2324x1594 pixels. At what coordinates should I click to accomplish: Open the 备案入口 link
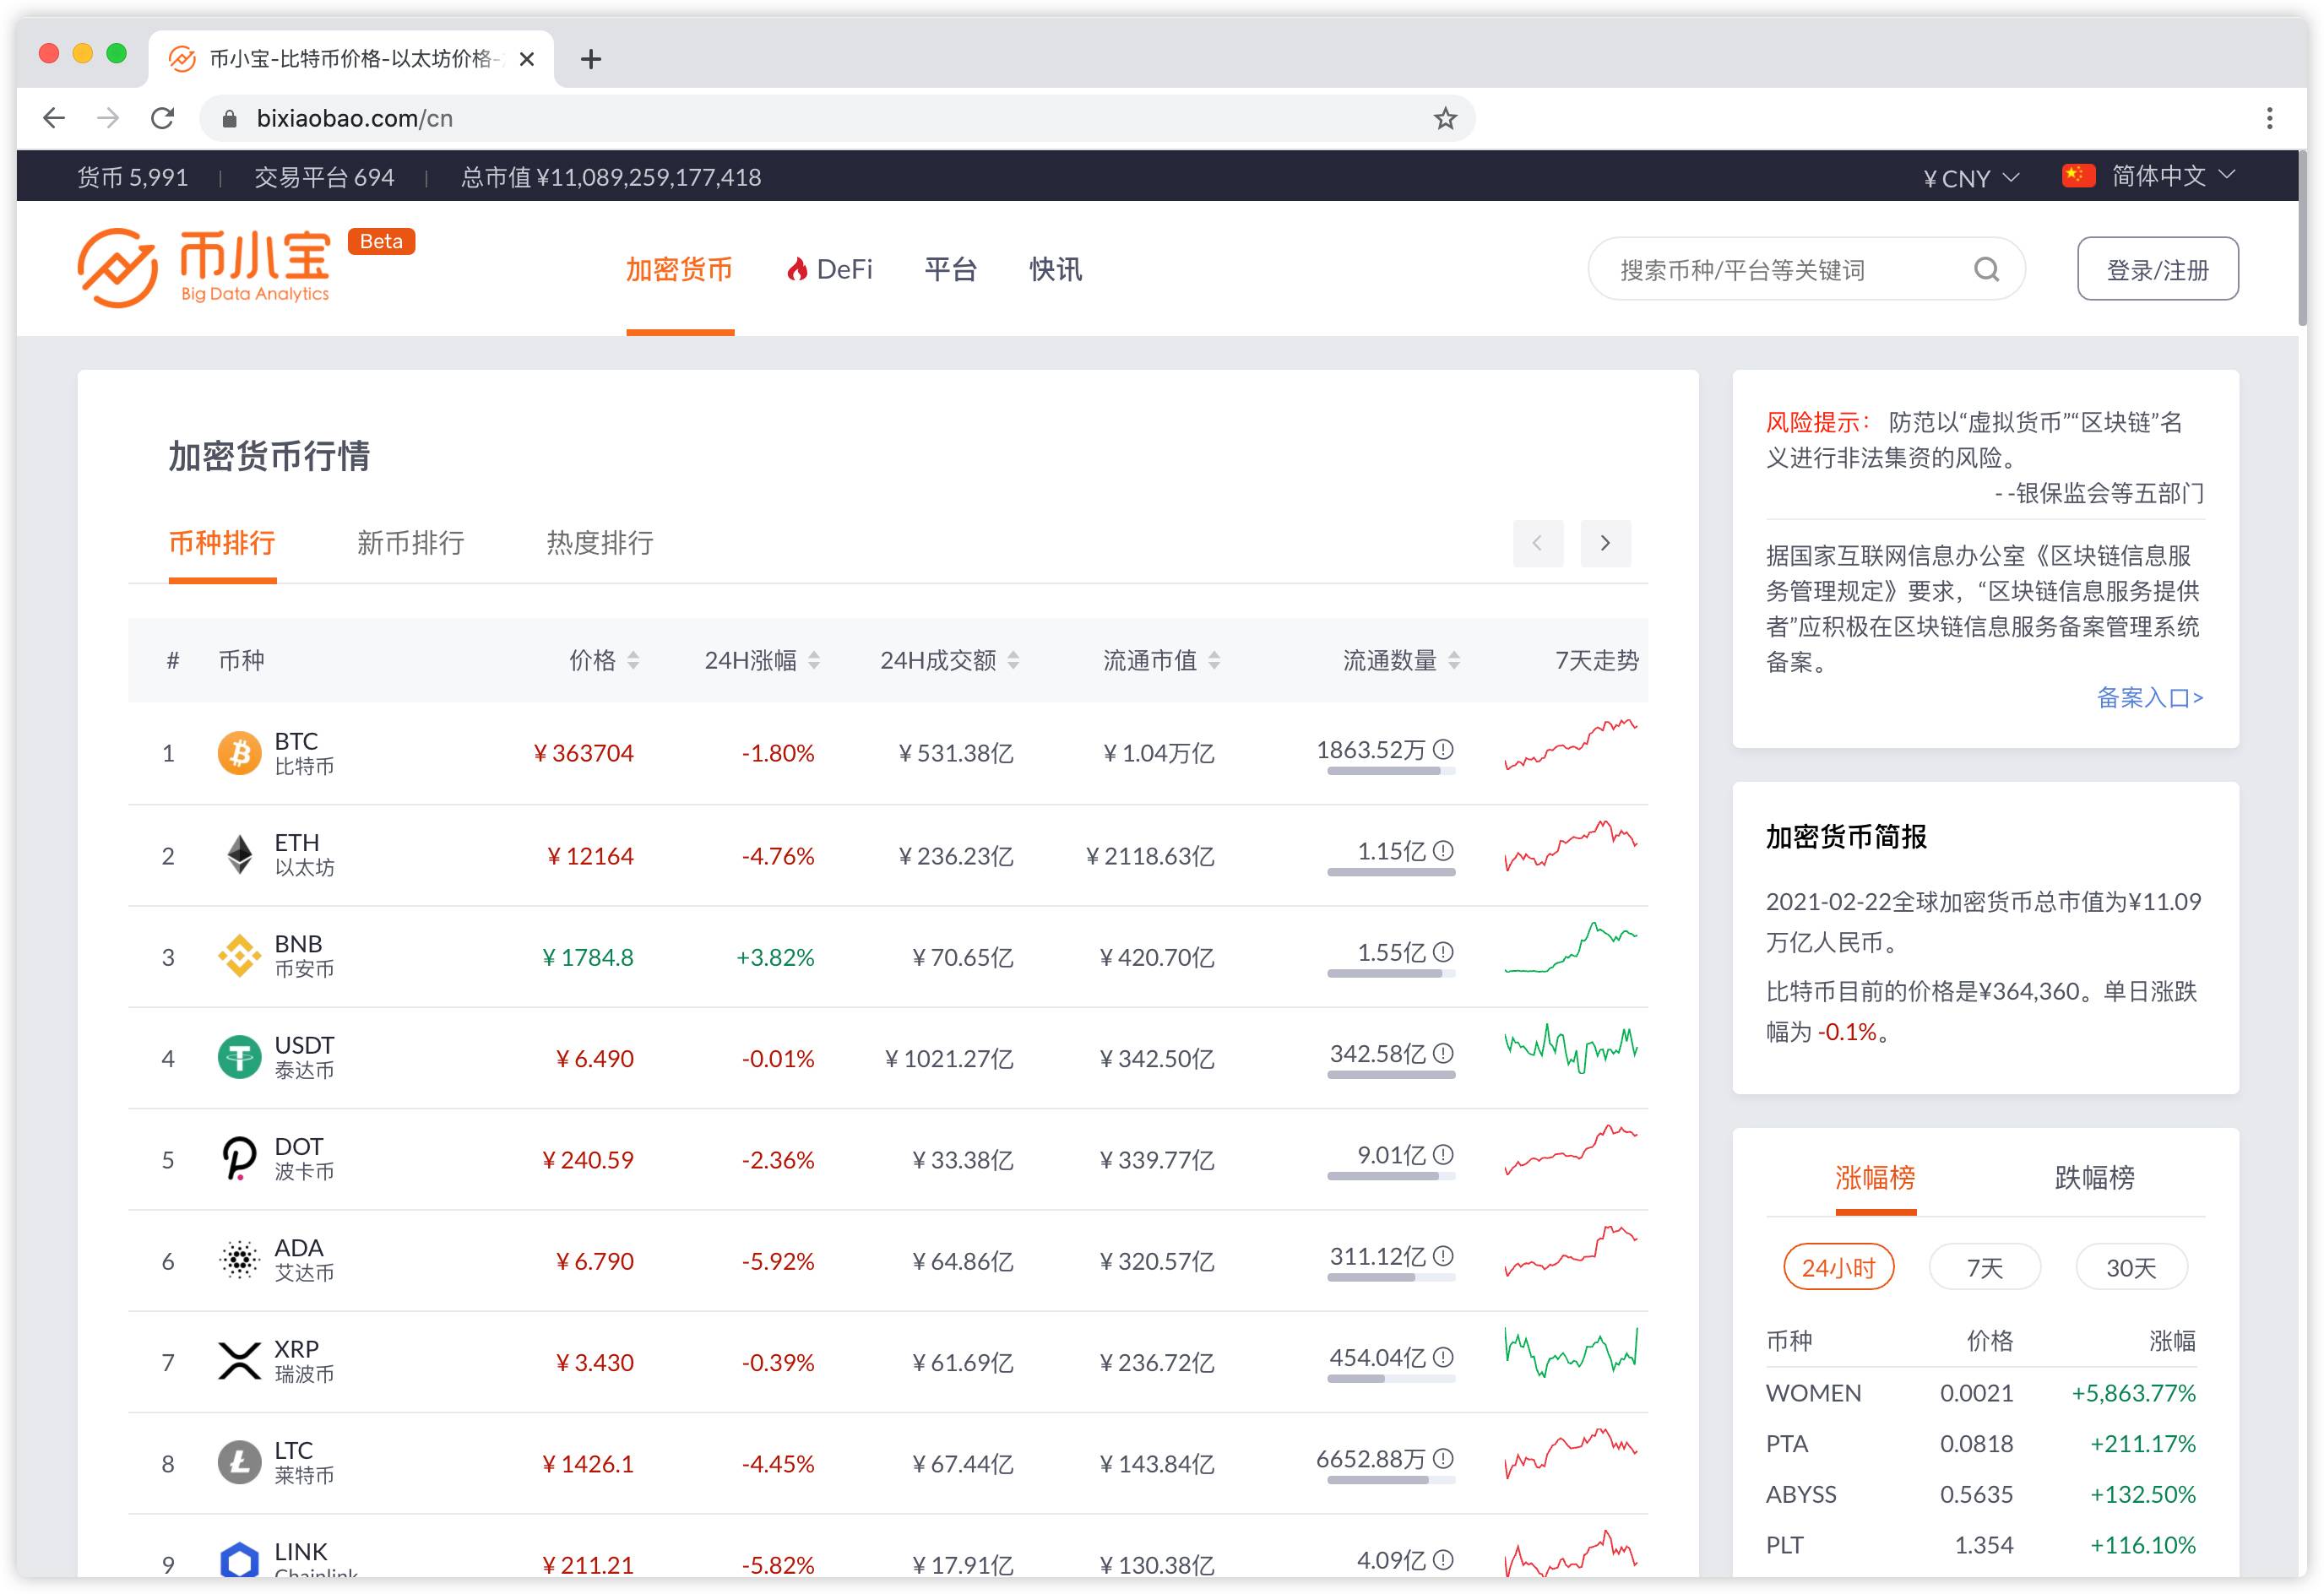click(x=2149, y=697)
